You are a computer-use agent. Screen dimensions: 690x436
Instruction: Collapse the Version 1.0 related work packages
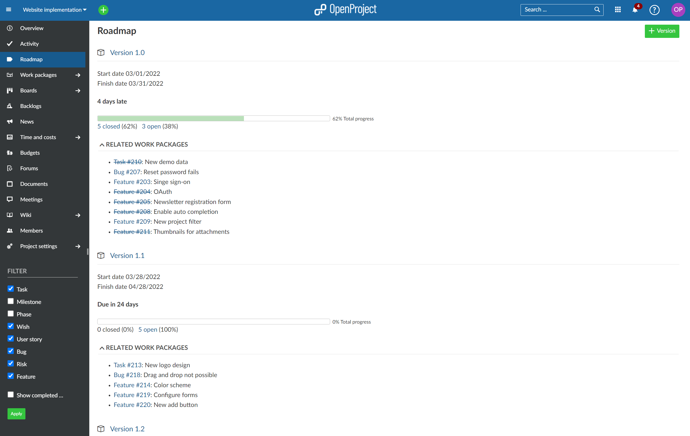[101, 145]
